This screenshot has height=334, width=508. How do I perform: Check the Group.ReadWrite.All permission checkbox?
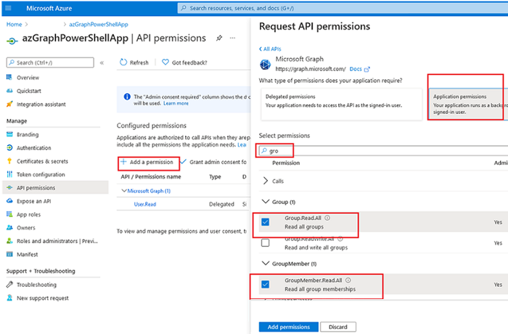pos(266,243)
